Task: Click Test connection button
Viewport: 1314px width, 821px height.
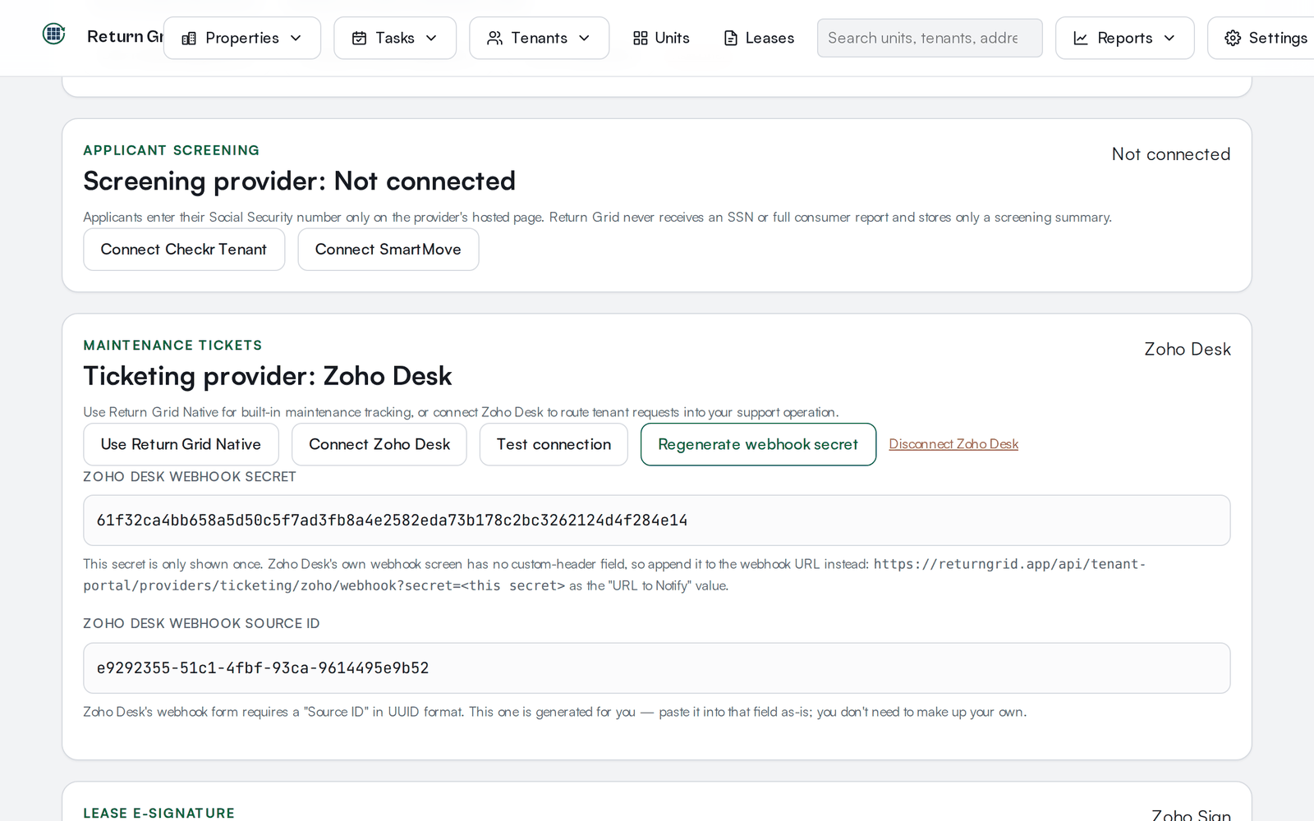Action: click(x=554, y=444)
